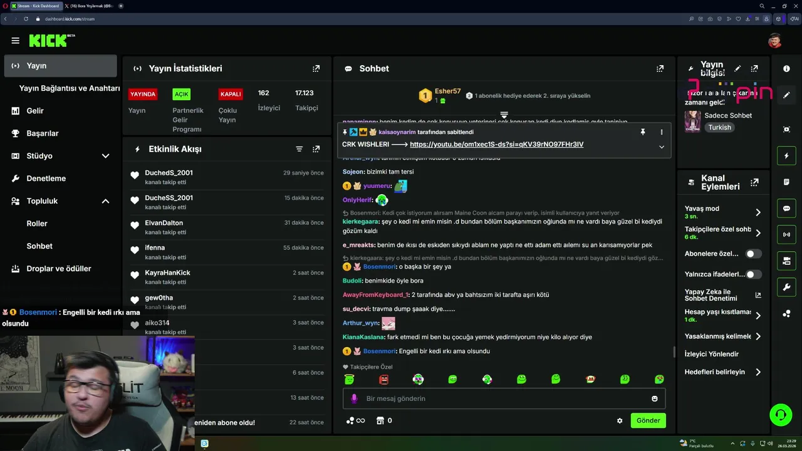Click the Kick logo
Screen dimensions: 802x451
pyautogui.click(x=51, y=41)
